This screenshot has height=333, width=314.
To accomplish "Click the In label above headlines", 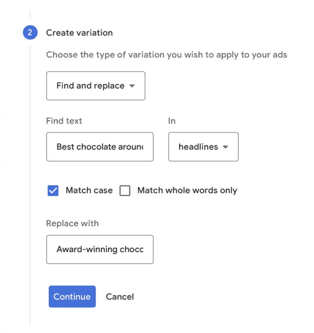I will coord(172,121).
